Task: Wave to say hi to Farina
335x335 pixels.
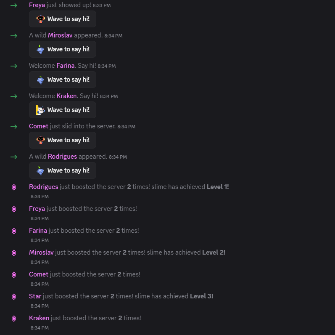Action: point(63,80)
